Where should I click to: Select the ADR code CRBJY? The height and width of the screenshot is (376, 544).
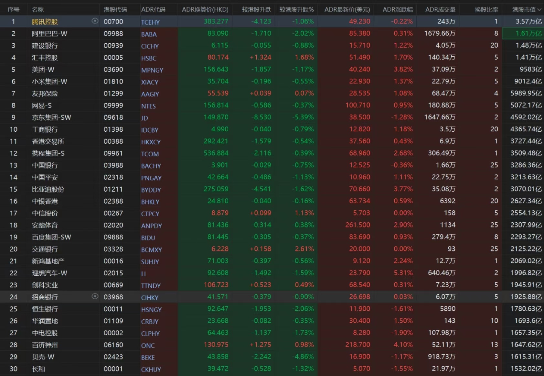(150, 322)
